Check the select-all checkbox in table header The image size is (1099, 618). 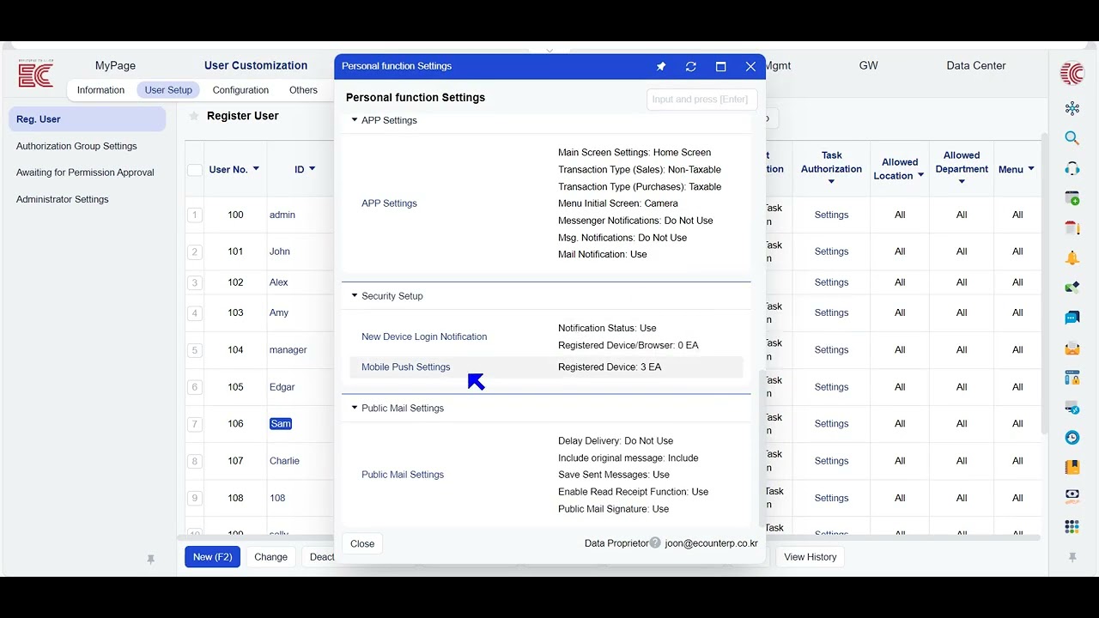[195, 170]
